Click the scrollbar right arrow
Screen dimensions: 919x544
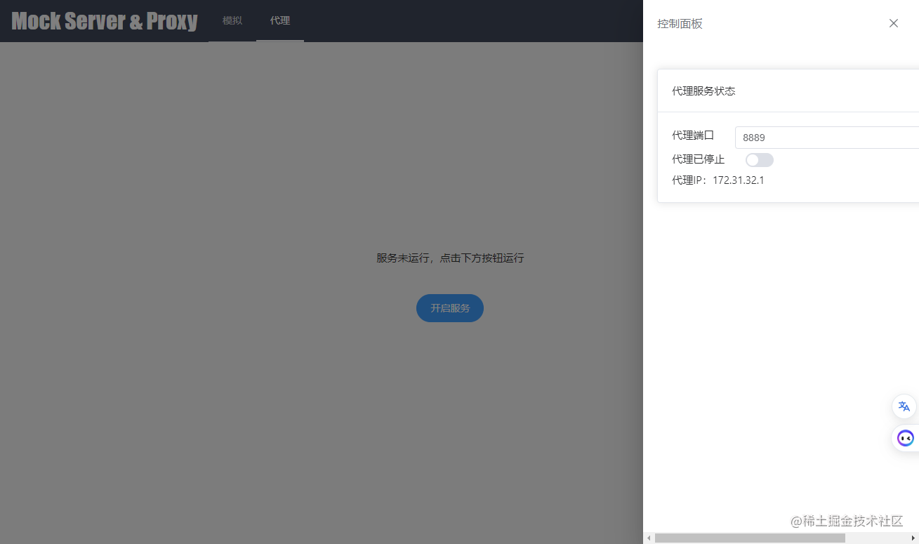point(913,538)
